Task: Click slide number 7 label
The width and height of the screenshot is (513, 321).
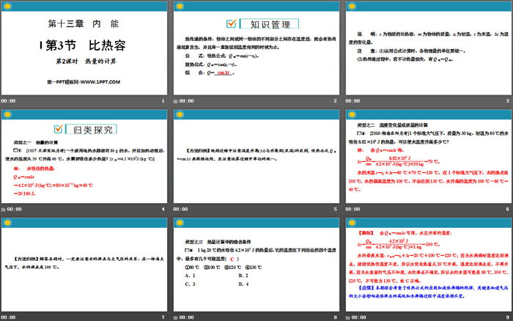Action: 163,317
